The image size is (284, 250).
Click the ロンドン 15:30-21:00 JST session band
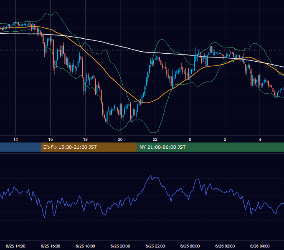(x=89, y=147)
